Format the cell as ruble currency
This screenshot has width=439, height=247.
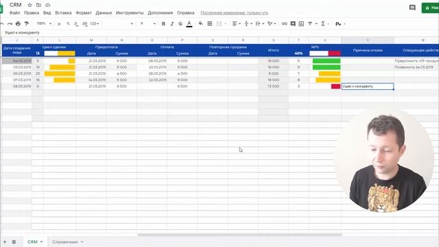(60, 24)
